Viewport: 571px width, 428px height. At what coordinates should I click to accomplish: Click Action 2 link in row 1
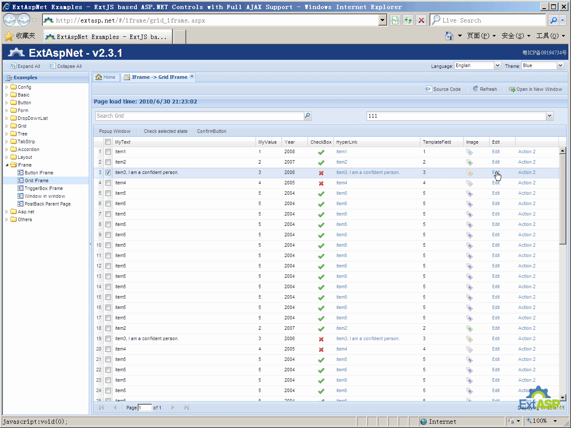click(527, 152)
